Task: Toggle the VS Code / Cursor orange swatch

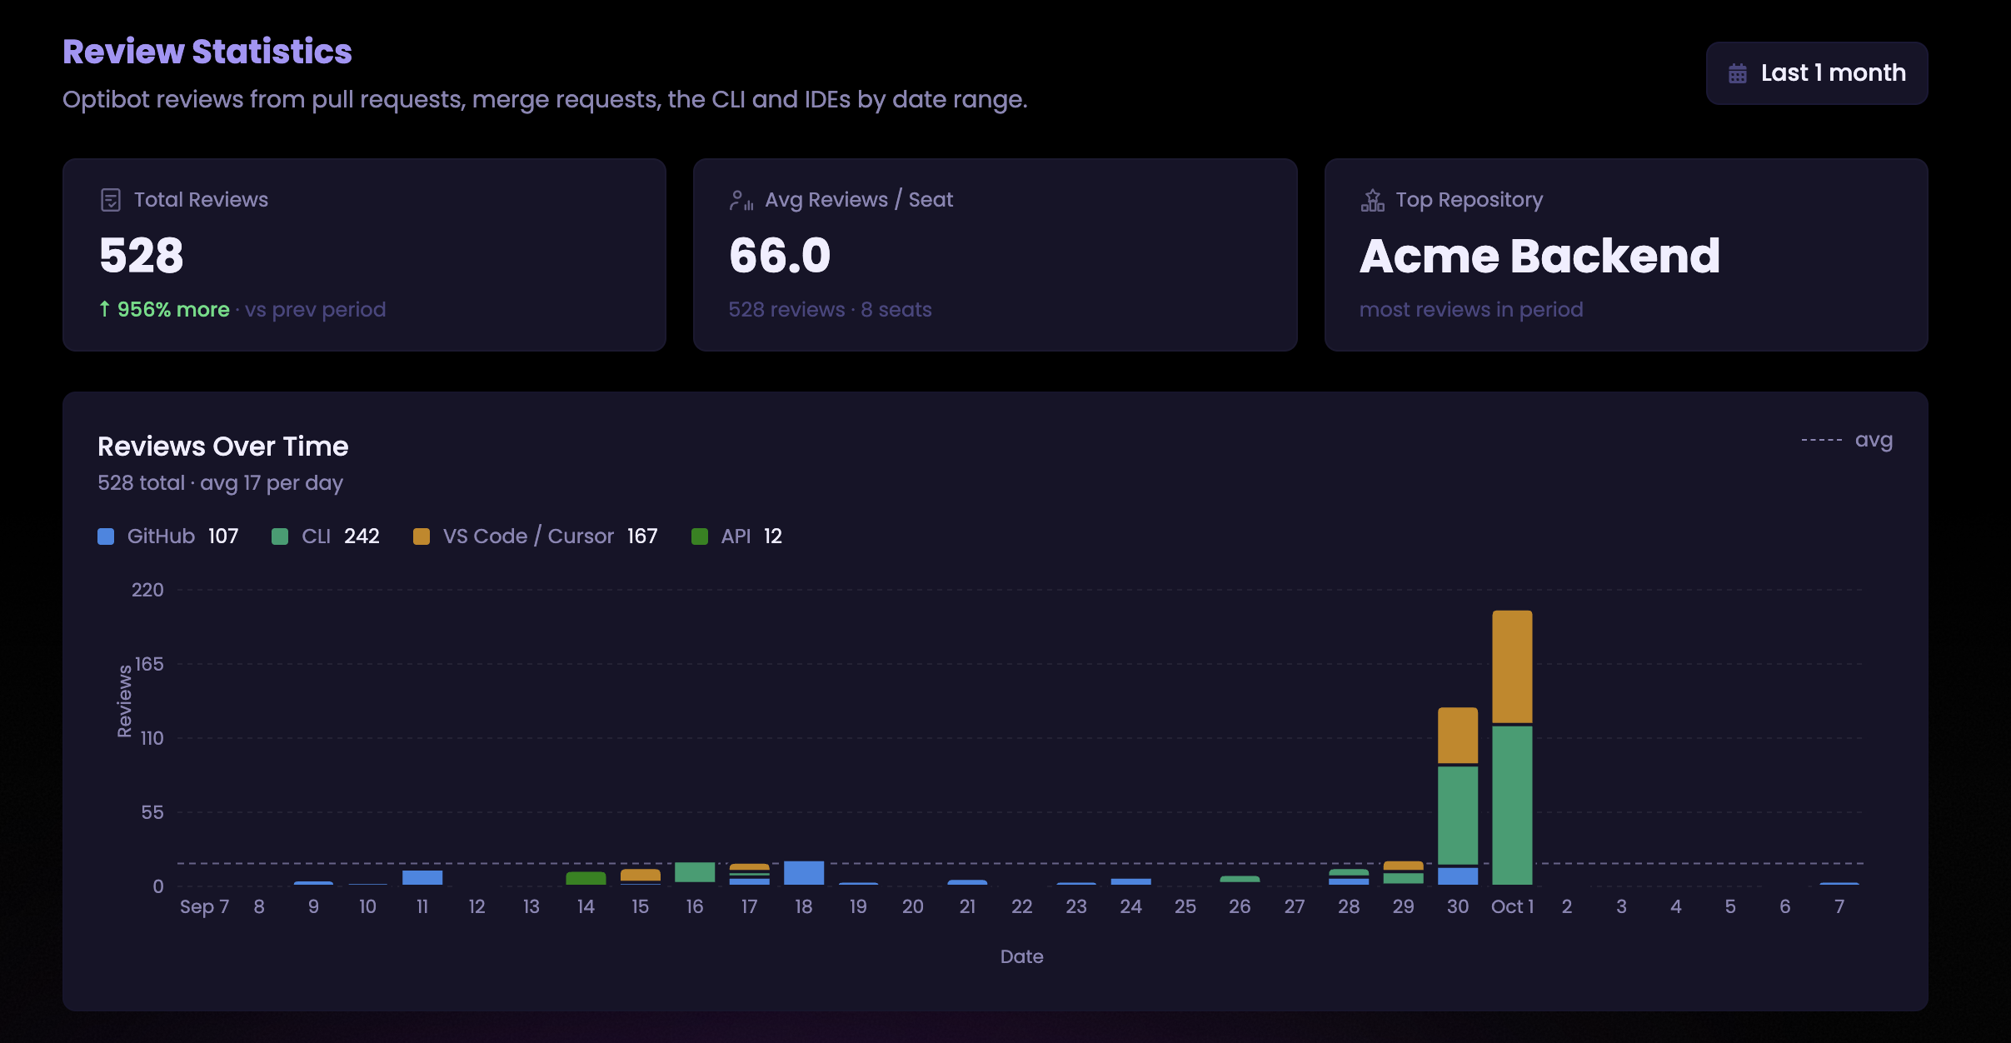Action: (422, 536)
